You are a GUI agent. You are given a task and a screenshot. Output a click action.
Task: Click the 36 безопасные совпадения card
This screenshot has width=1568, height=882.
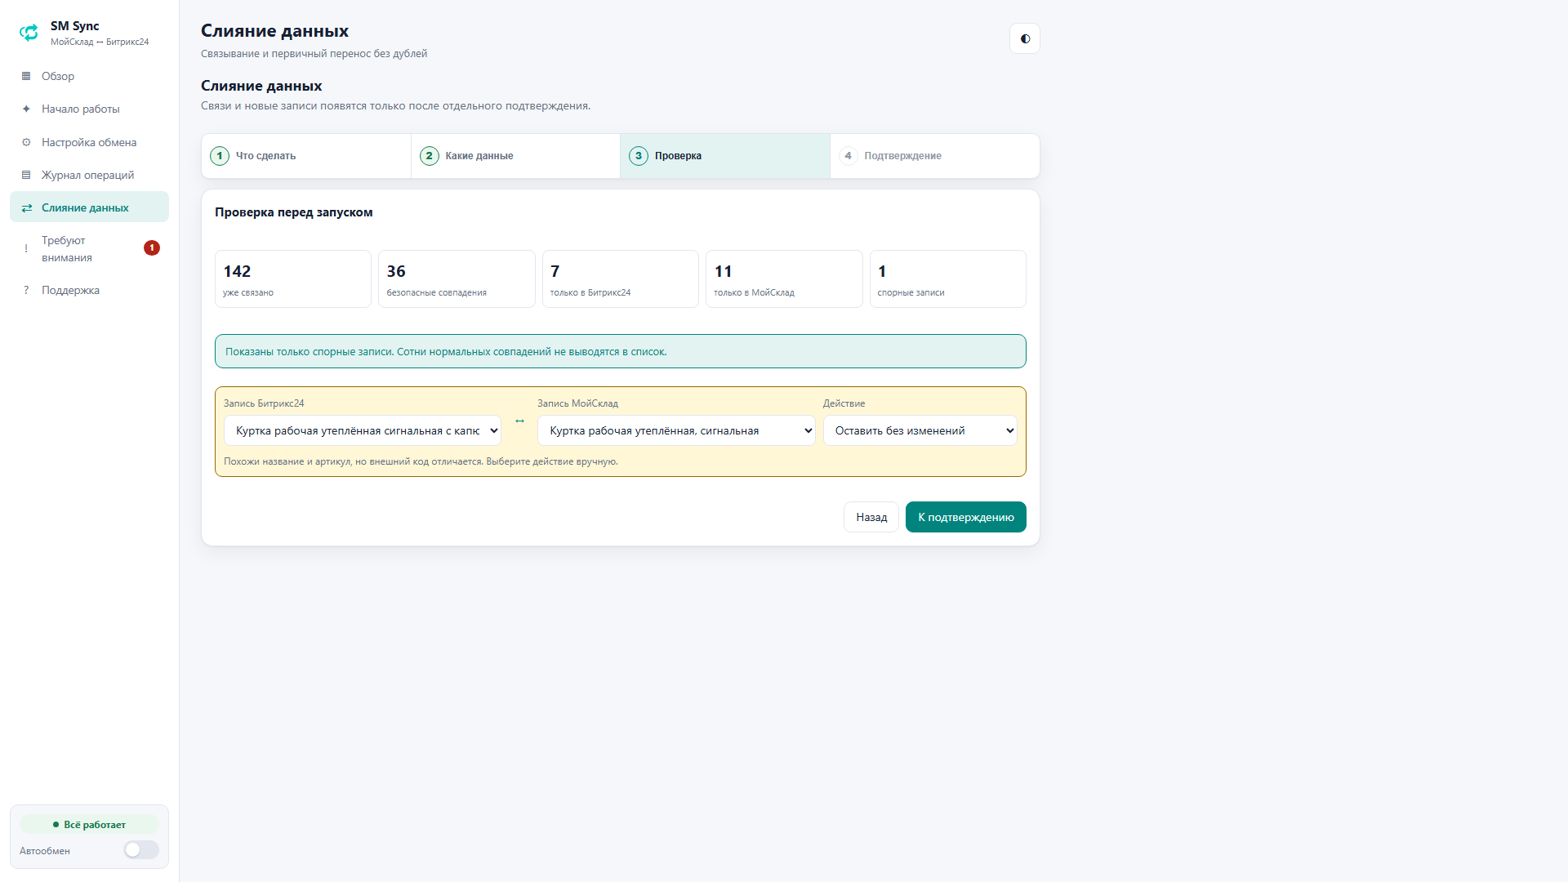tap(457, 279)
